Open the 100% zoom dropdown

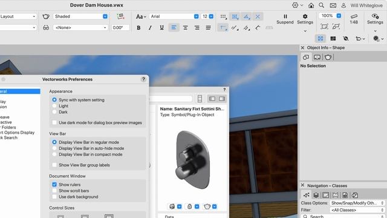pyautogui.click(x=330, y=16)
